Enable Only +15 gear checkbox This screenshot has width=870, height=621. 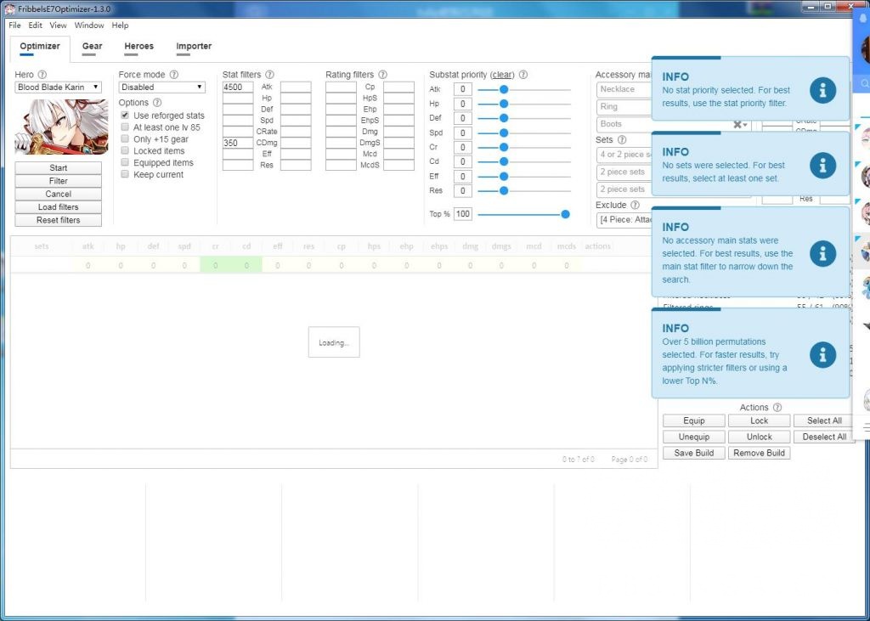coord(126,139)
